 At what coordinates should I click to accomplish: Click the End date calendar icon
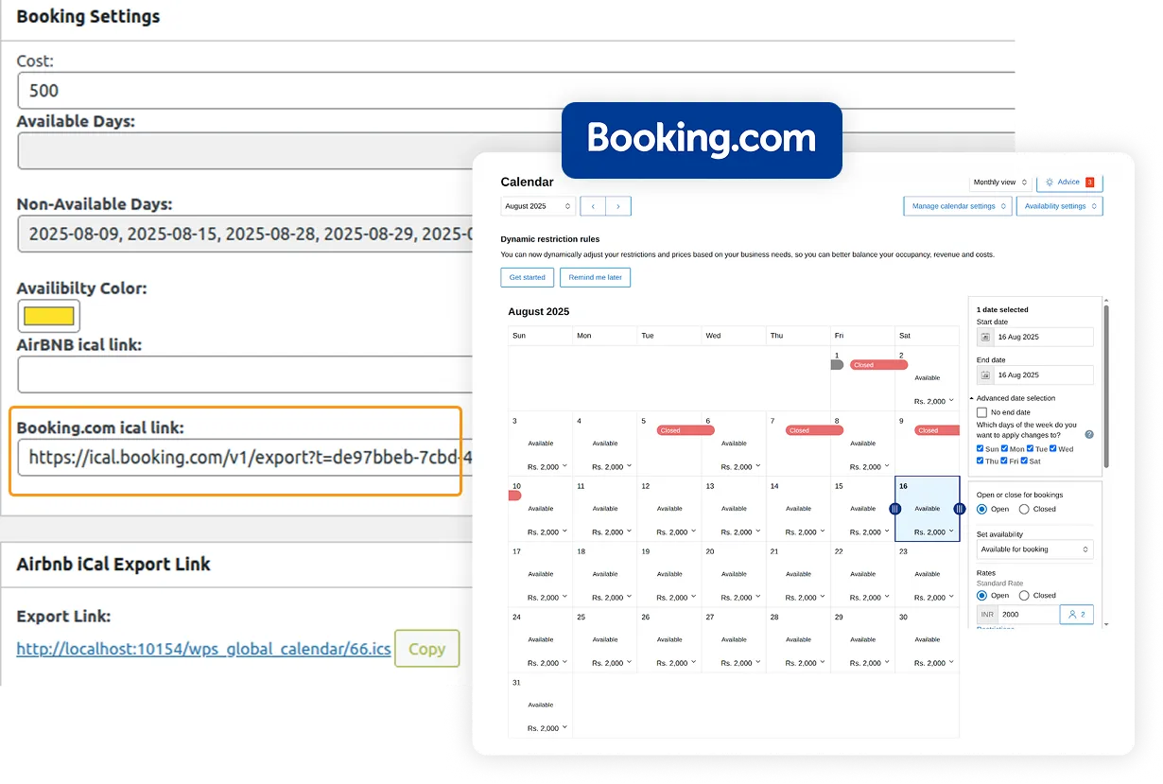[x=985, y=375]
